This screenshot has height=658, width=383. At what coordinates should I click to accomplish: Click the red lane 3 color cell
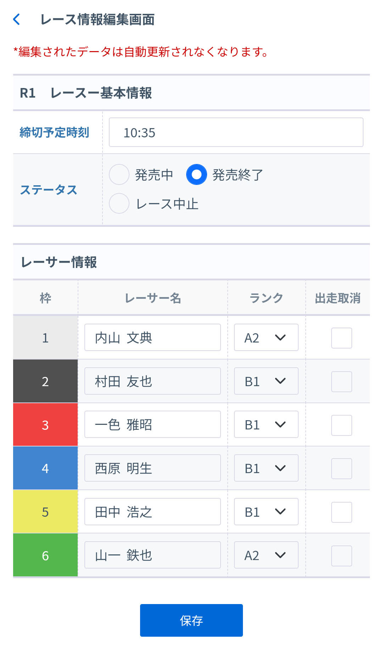coord(45,425)
